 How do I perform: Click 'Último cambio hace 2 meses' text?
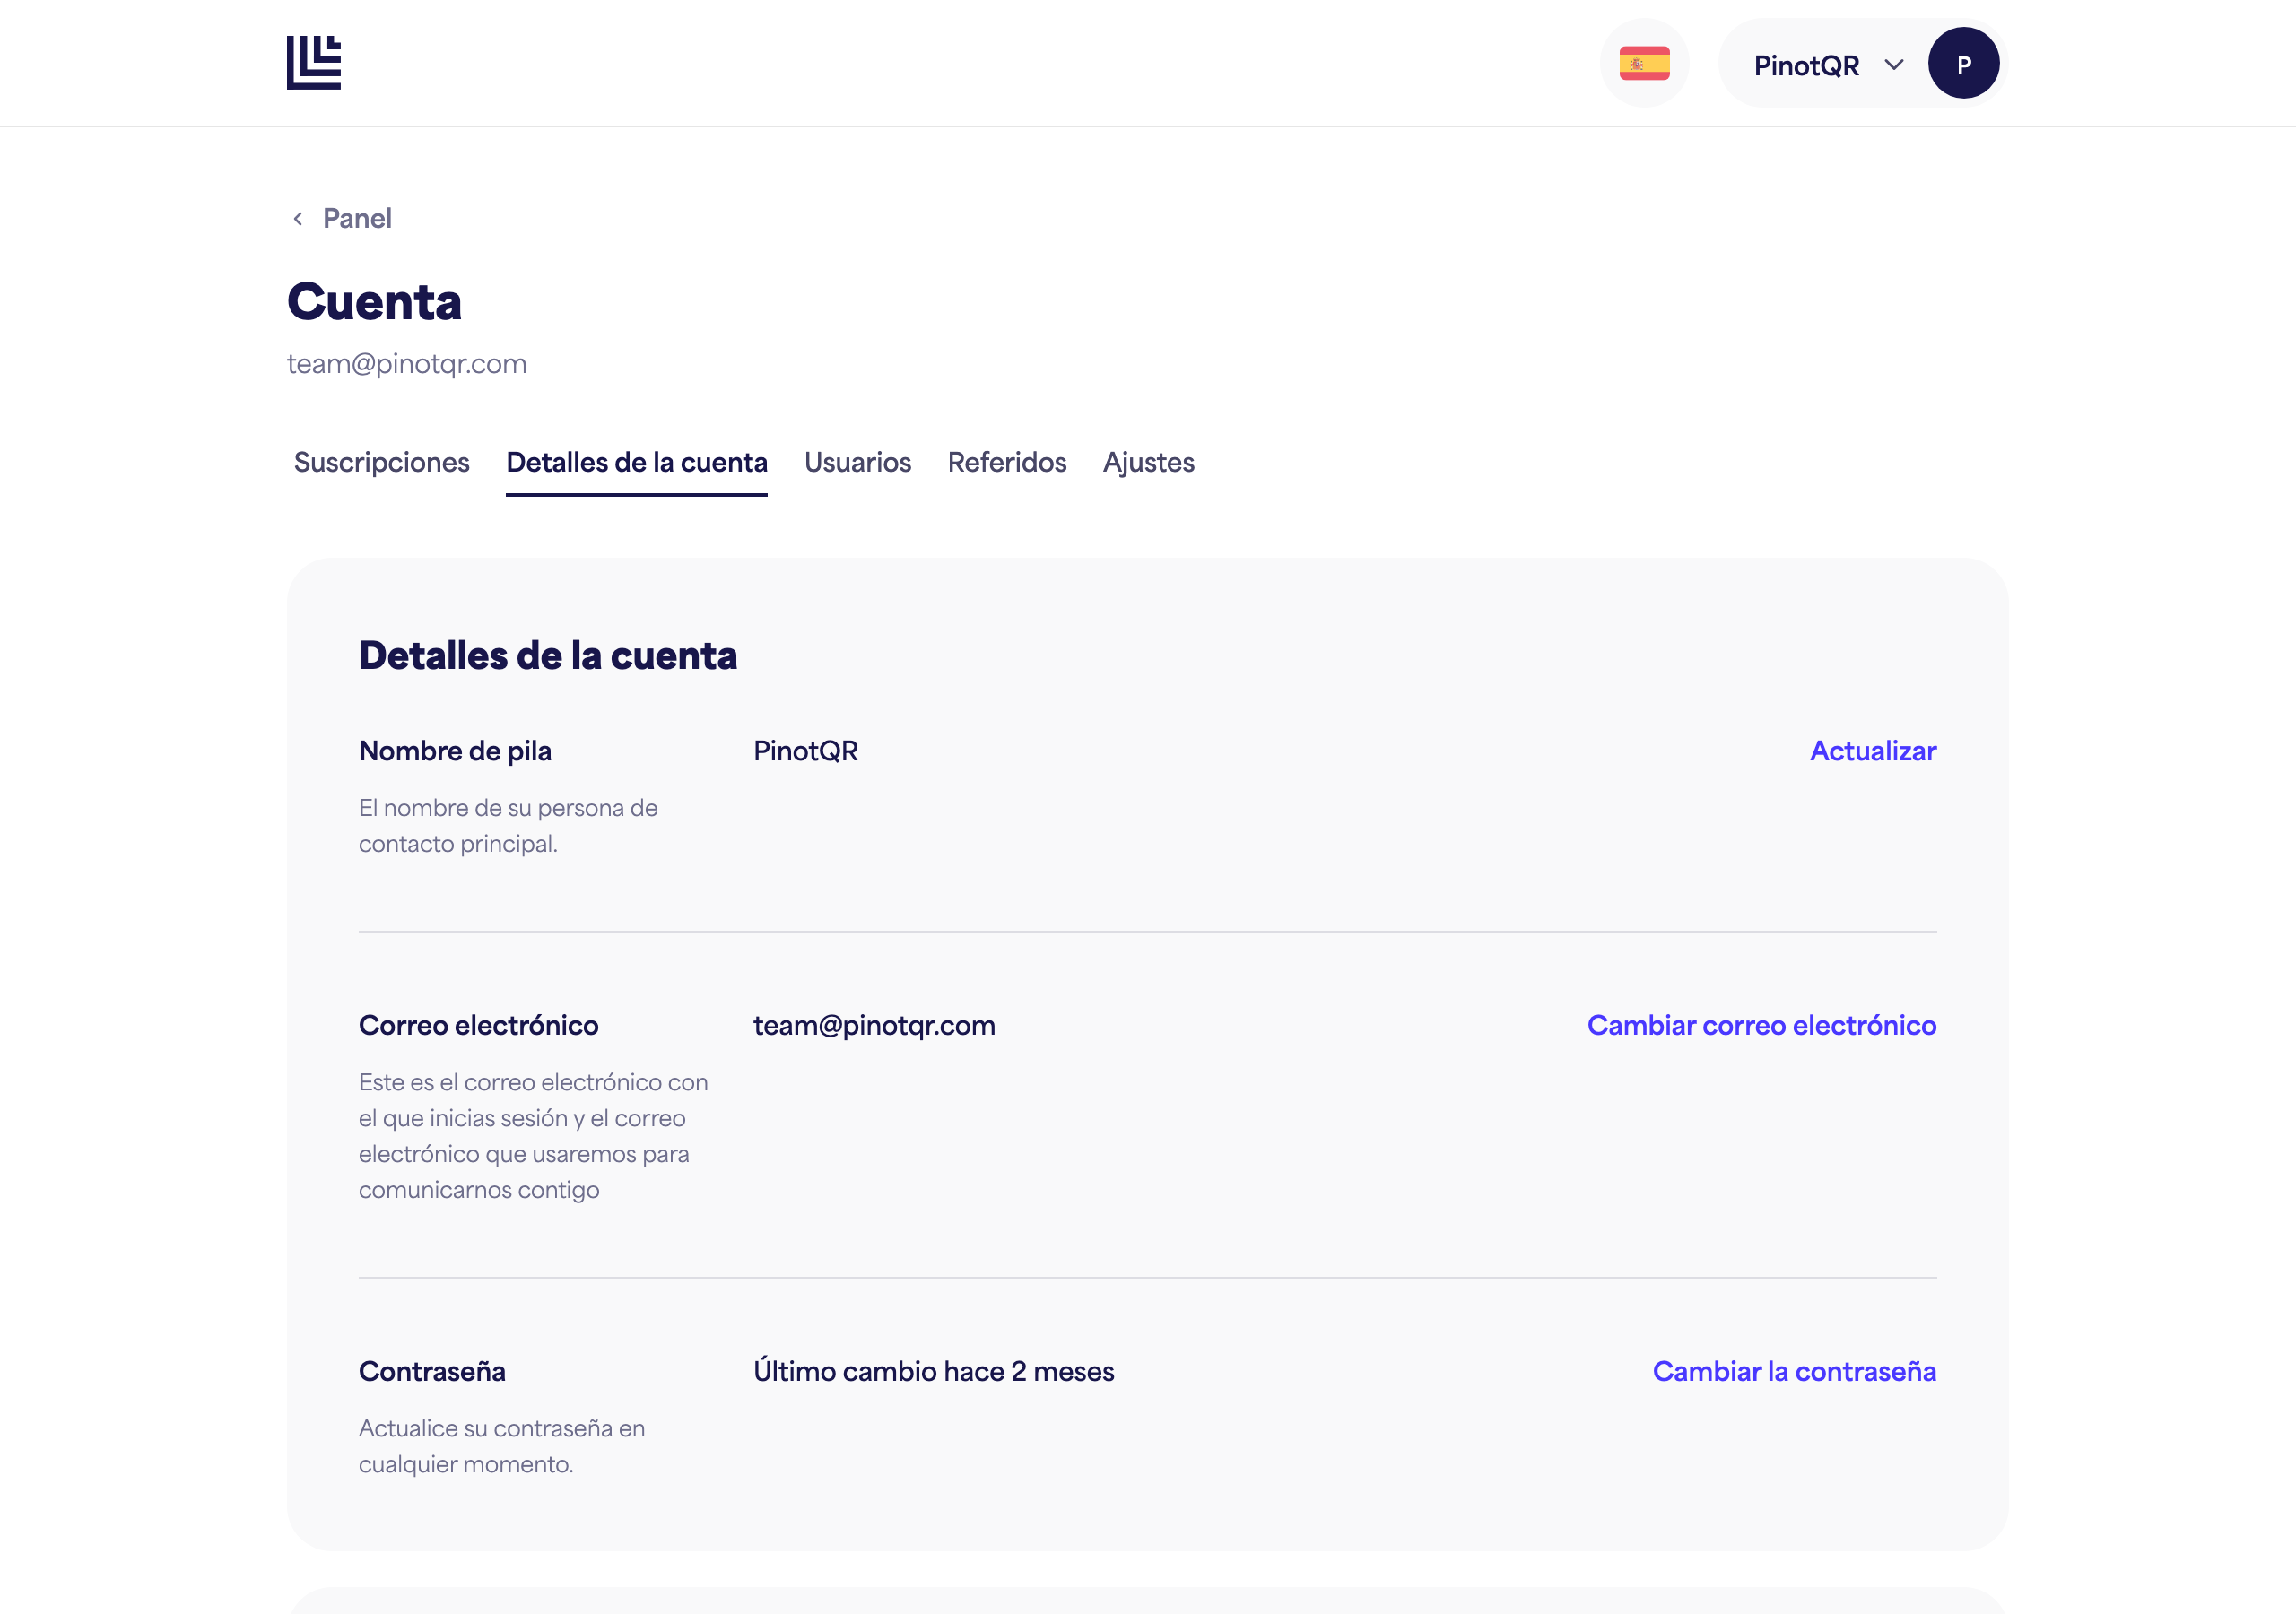click(934, 1372)
